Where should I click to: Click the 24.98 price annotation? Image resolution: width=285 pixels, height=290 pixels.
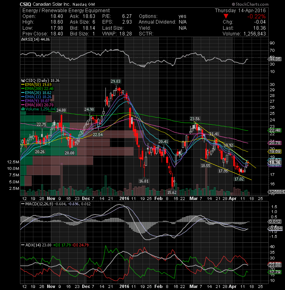pos(89,109)
